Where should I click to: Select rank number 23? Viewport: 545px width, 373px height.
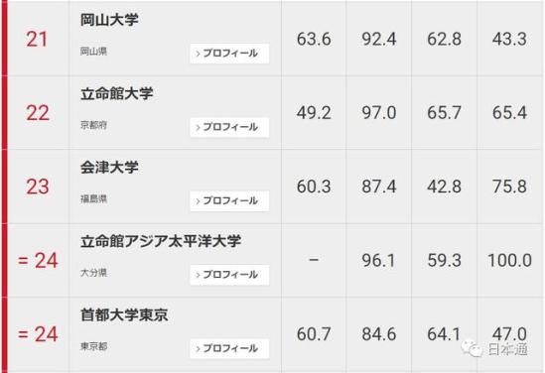(x=37, y=186)
